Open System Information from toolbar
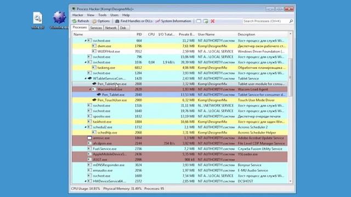Viewport: 351px width, 197px height. [173, 21]
